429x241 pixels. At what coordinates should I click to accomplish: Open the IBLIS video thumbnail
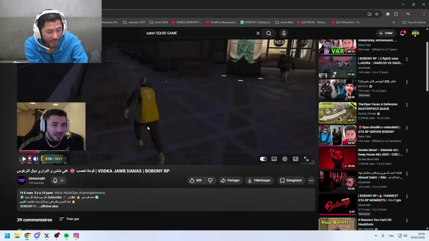pos(337,181)
